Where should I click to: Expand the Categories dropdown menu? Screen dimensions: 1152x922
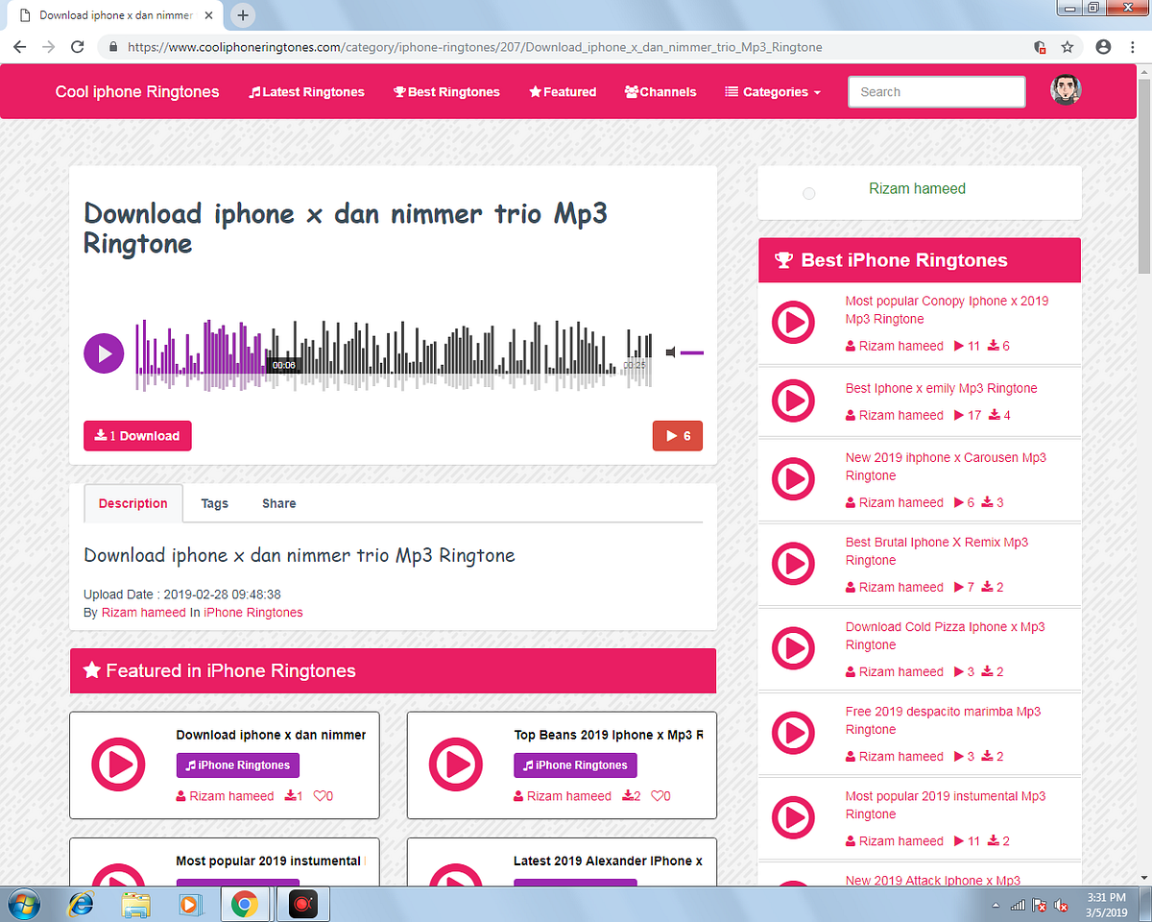[773, 92]
